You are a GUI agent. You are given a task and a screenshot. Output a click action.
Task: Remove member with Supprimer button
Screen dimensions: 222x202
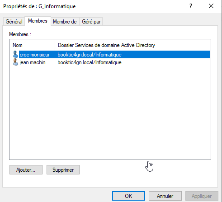[63, 170]
